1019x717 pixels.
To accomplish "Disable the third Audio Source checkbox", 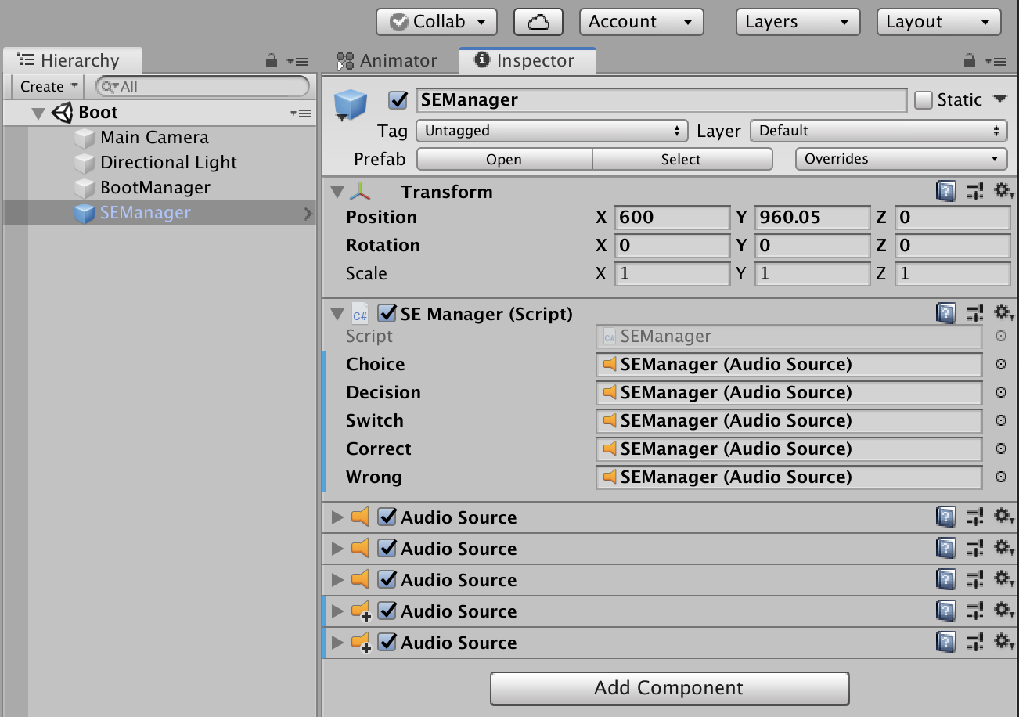I will (387, 579).
